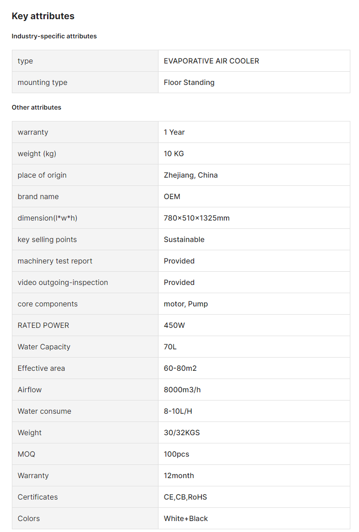Click the EVAPORATIVE AIR COOLER type value
The image size is (359, 532).
tap(211, 61)
